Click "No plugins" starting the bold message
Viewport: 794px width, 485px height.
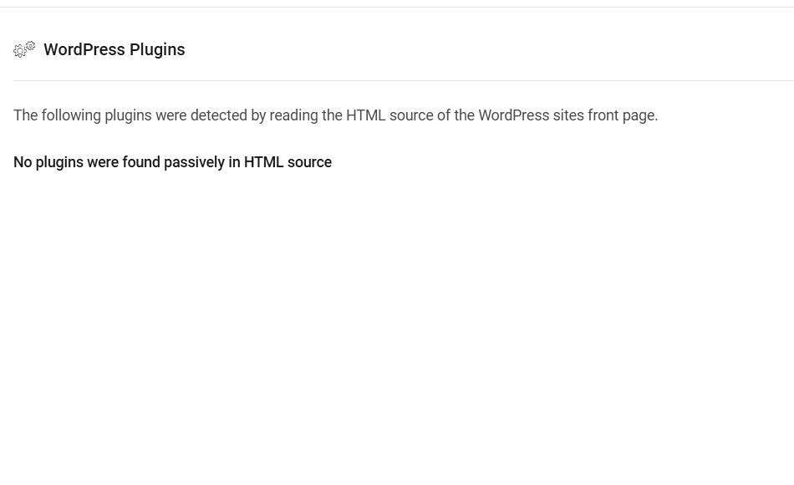click(48, 162)
